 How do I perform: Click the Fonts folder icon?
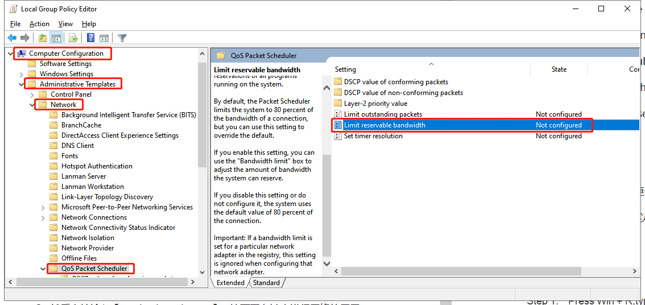(53, 156)
